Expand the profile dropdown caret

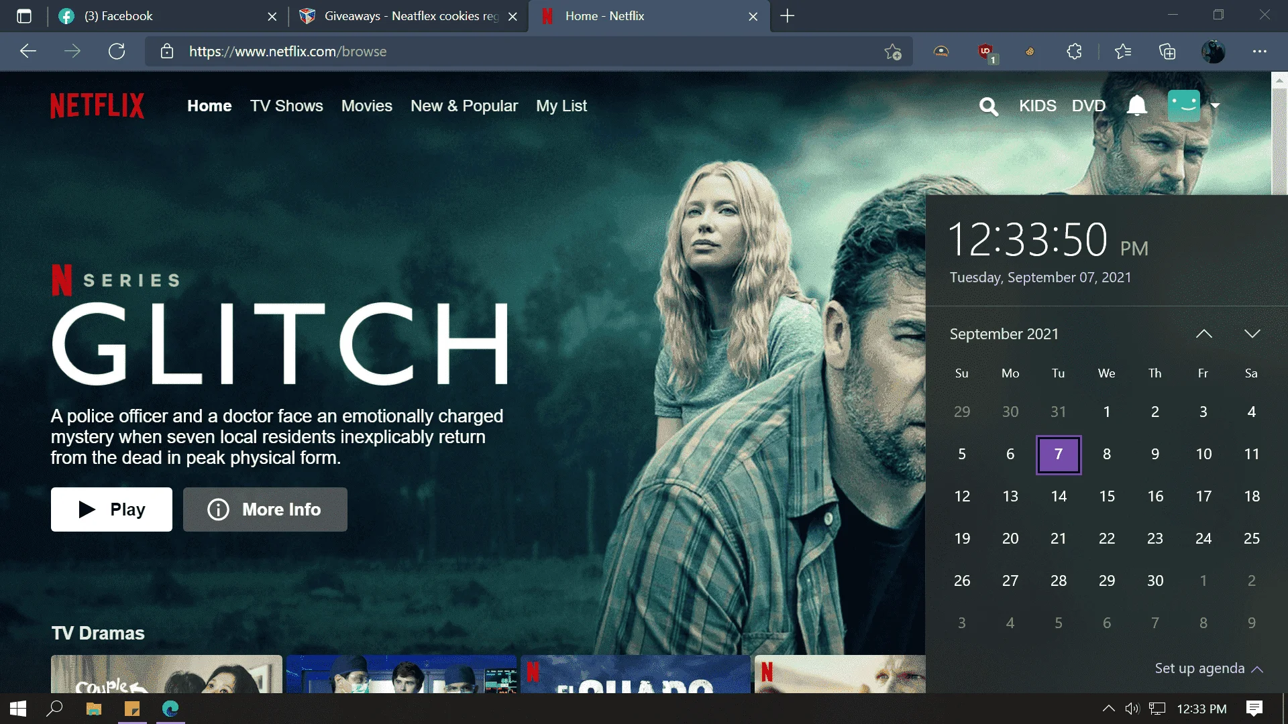coord(1215,105)
